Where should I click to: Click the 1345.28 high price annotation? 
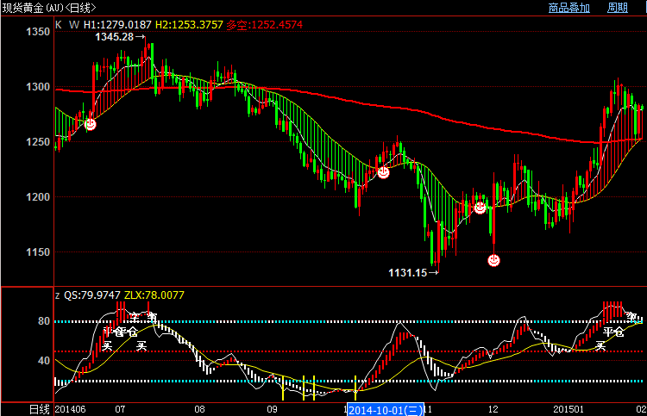(119, 37)
